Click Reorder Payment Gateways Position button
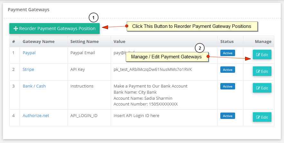Image resolution: width=284 pixels, height=143 pixels. (x=54, y=28)
